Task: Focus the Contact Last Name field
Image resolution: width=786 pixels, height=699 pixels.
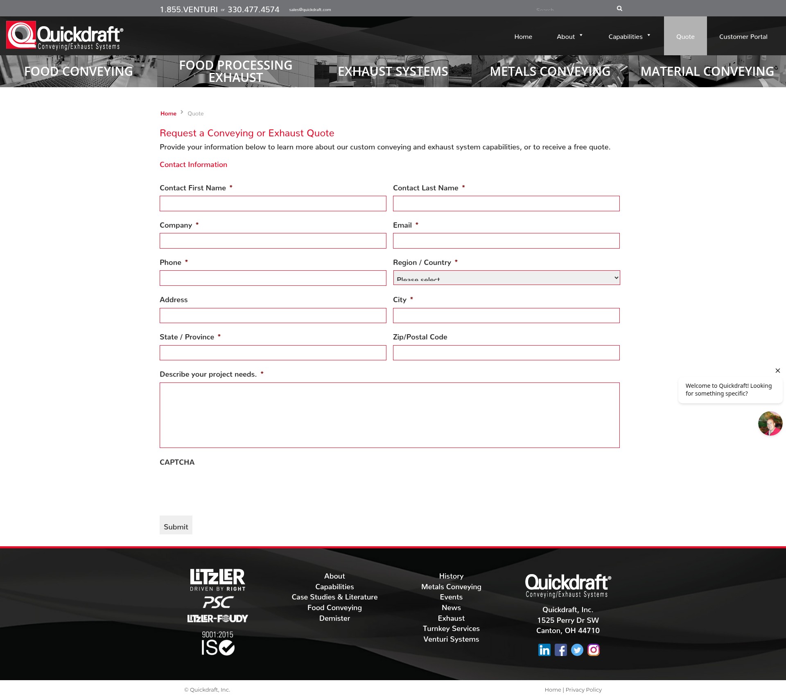Action: click(x=506, y=204)
